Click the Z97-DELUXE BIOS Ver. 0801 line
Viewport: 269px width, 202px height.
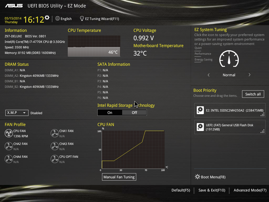[25, 36]
